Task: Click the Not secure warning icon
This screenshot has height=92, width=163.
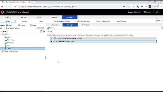Action: click(x=16, y=7)
